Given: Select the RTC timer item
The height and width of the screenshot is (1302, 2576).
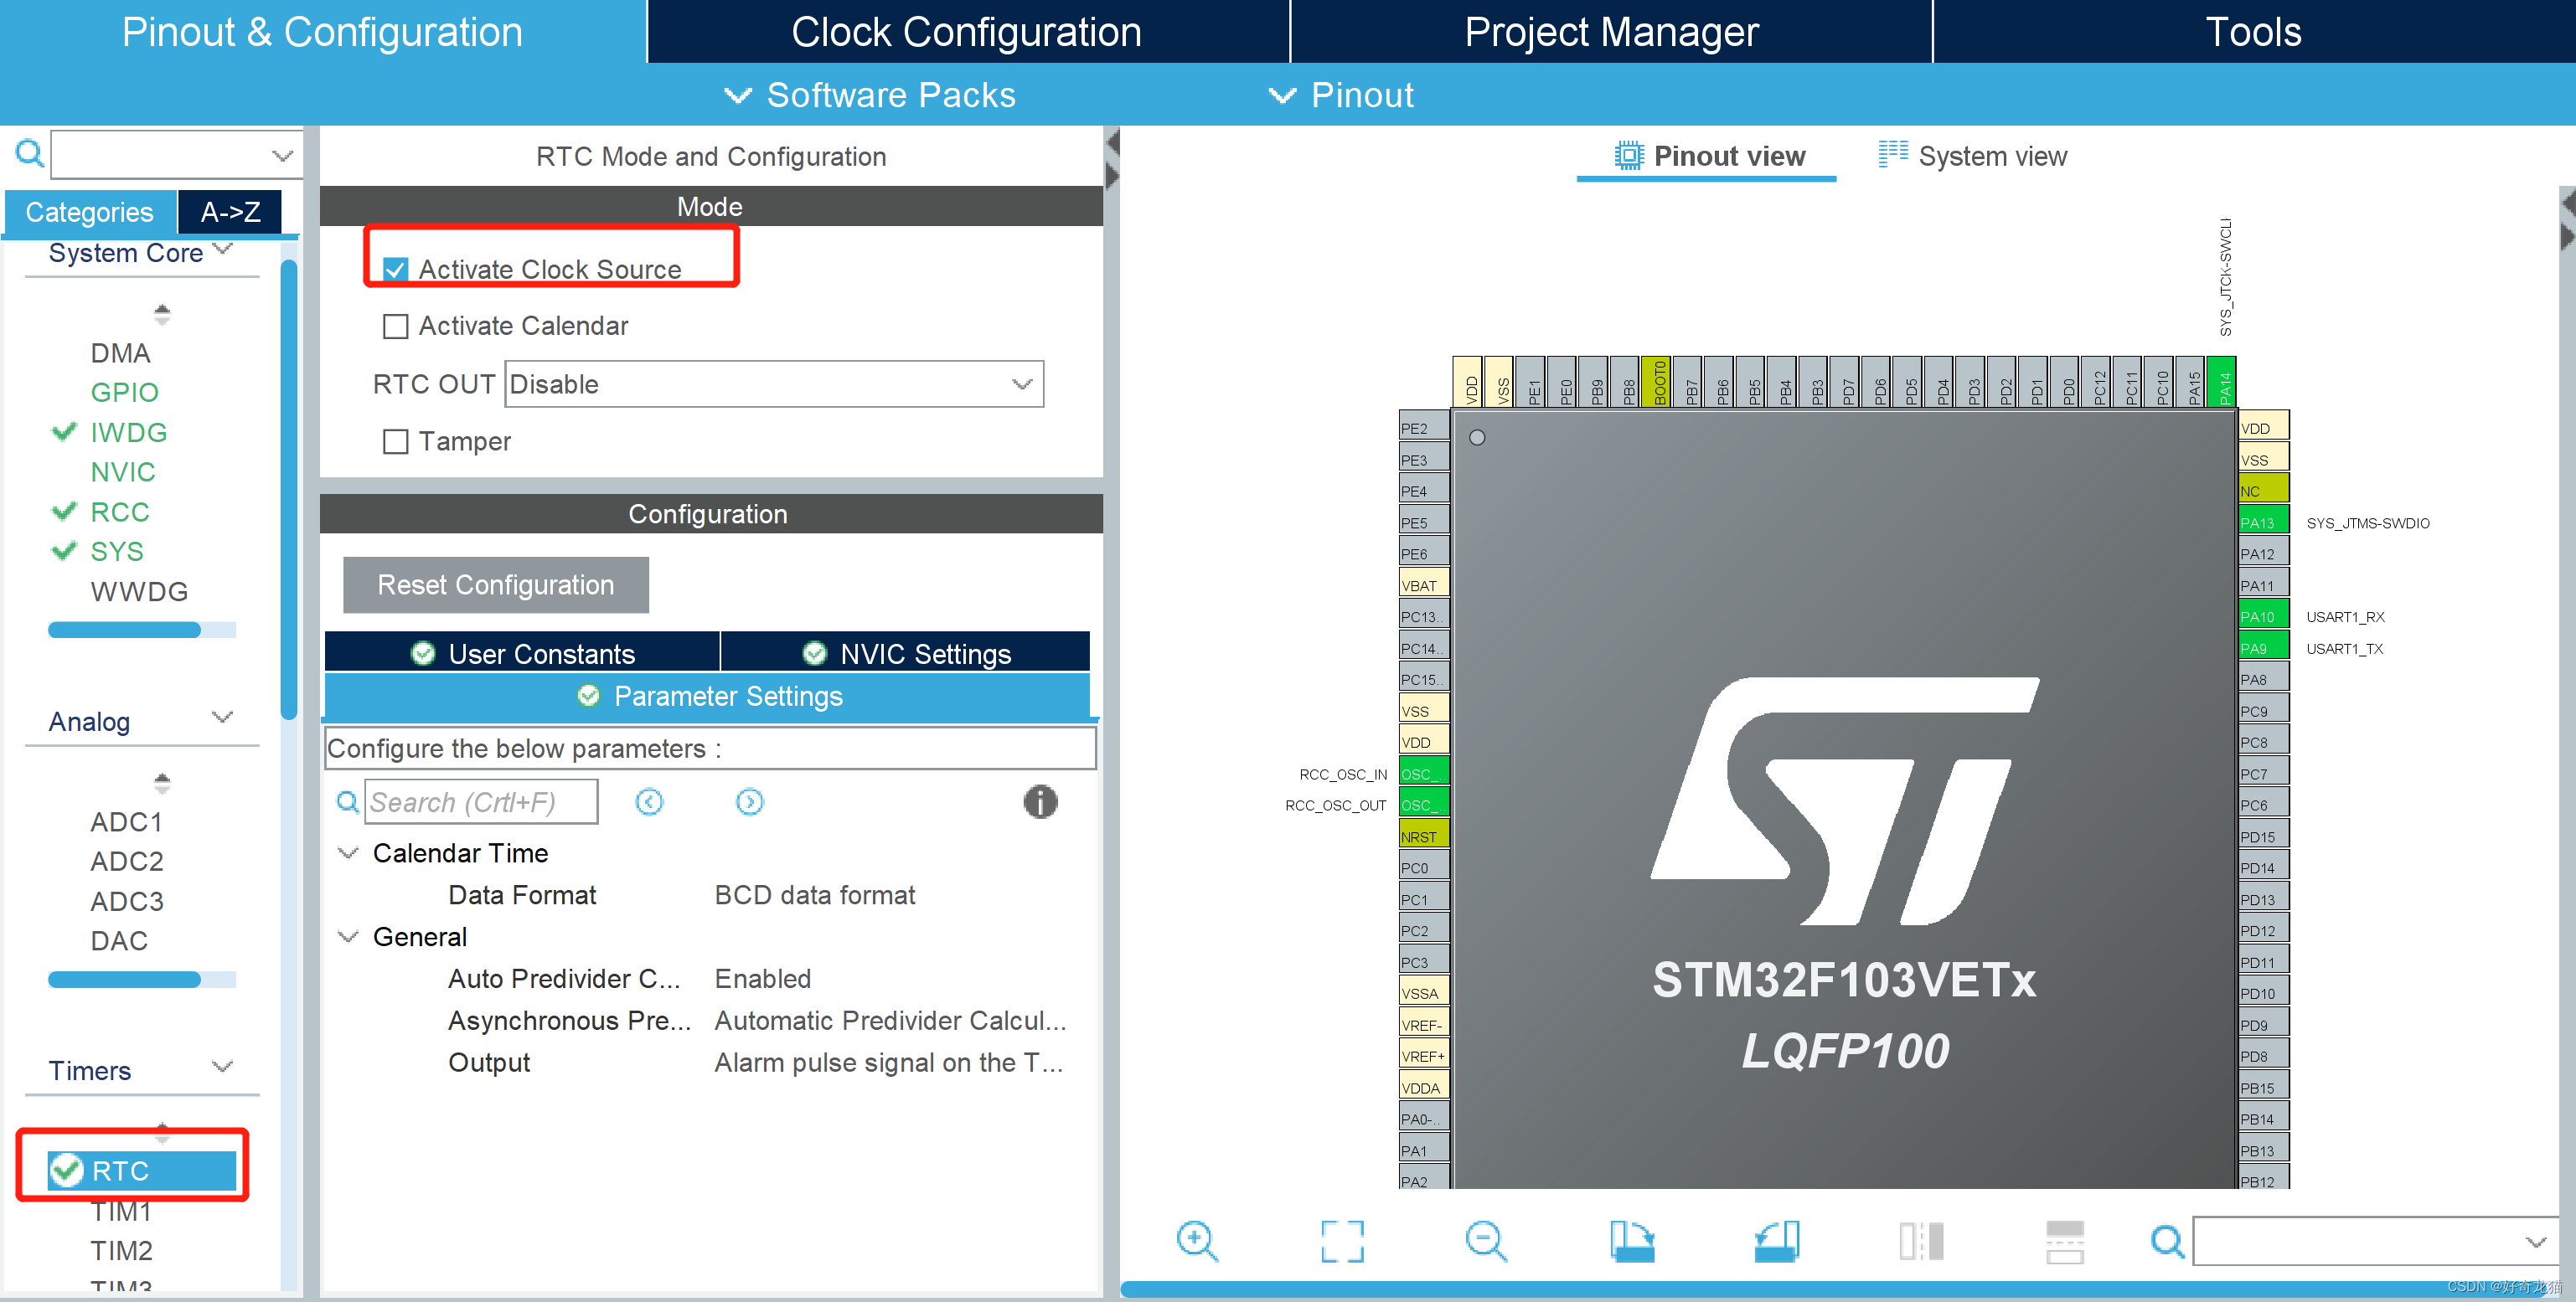Looking at the screenshot, I should click(x=142, y=1170).
